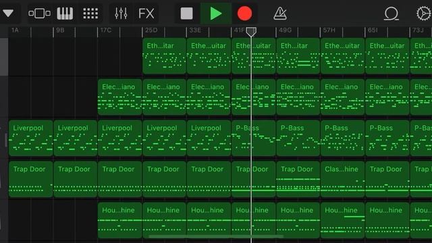This screenshot has height=243, width=432.
Task: Select the P-Bass region under 57H
Action: 342,138
